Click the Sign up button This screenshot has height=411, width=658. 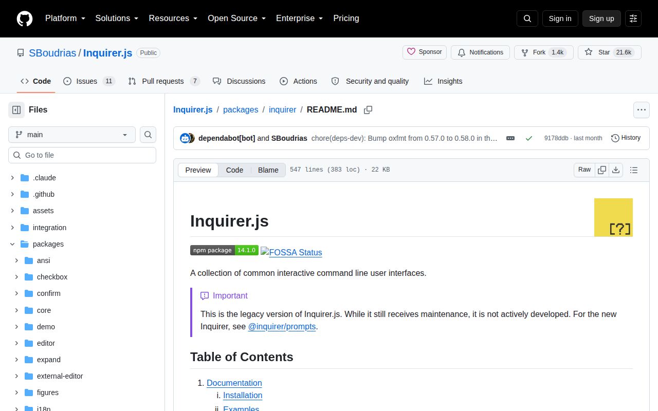[x=601, y=18]
